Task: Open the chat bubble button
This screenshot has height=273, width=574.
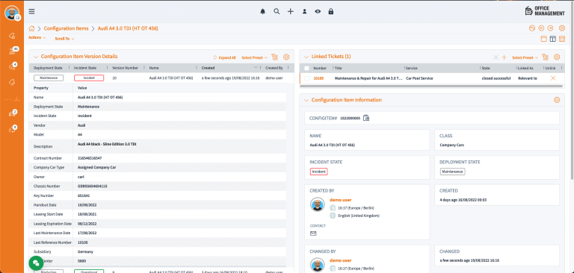Action: [x=36, y=263]
